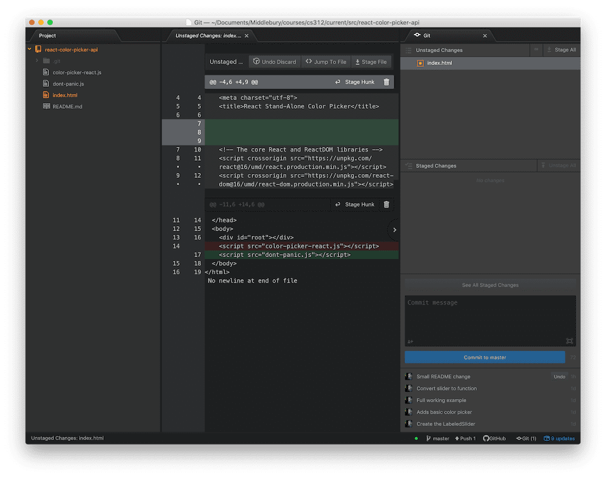Click the removed line with color-picker-react.js script
The width and height of the screenshot is (606, 478).
pos(301,246)
